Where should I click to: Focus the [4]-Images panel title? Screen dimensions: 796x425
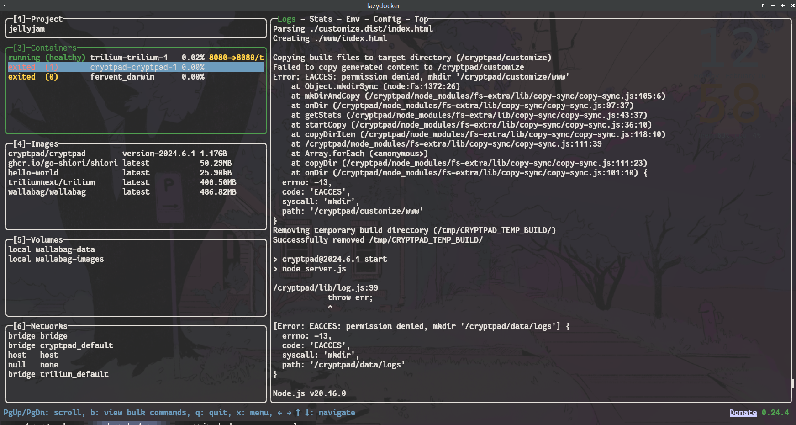coord(36,144)
